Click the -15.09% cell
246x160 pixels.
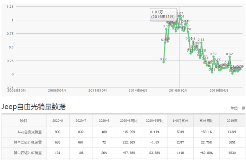pos(129,132)
